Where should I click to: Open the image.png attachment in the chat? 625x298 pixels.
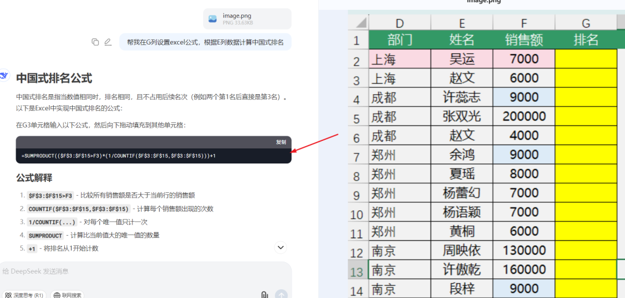pyautogui.click(x=247, y=18)
